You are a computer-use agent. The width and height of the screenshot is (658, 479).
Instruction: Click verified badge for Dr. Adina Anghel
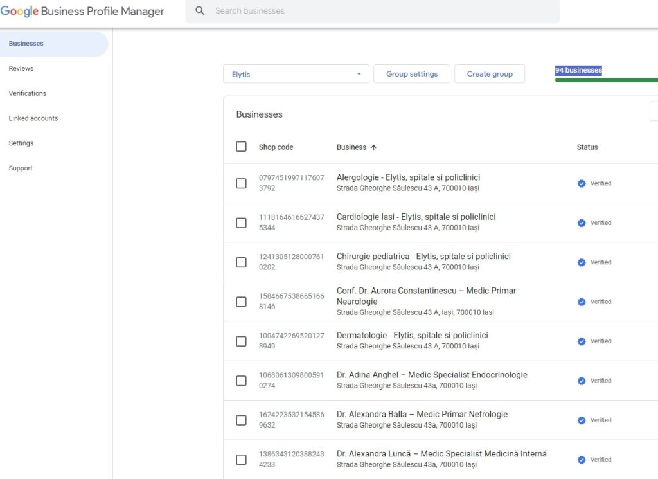[x=582, y=381]
